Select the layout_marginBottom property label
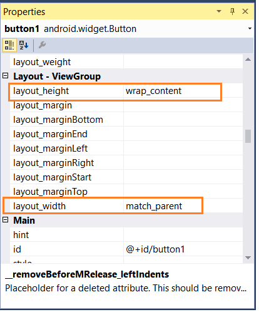This screenshot has height=312, width=259. tap(58, 120)
